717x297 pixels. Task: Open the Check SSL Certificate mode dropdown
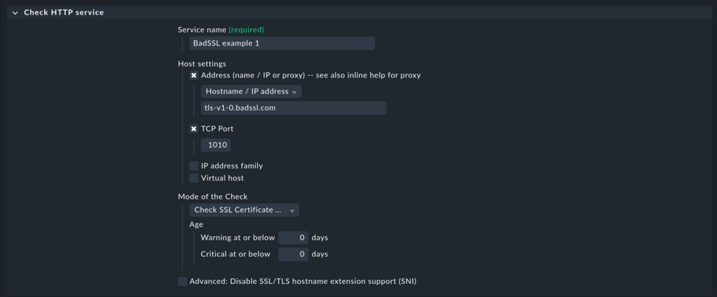point(244,210)
